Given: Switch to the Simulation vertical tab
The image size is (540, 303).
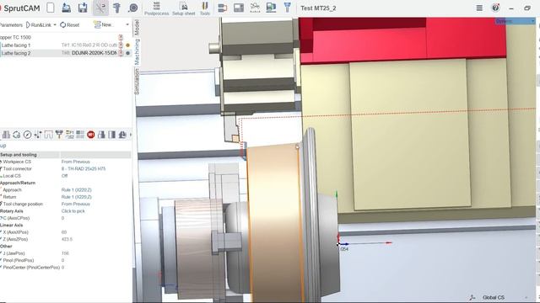Looking at the screenshot, I should tap(137, 82).
